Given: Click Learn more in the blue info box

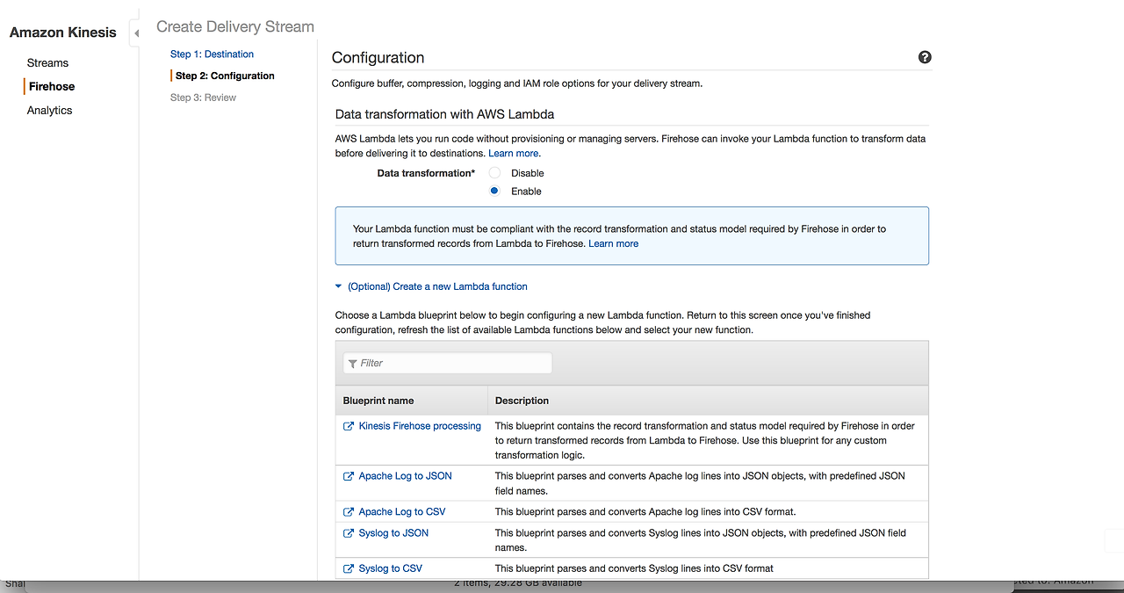Looking at the screenshot, I should coord(614,244).
